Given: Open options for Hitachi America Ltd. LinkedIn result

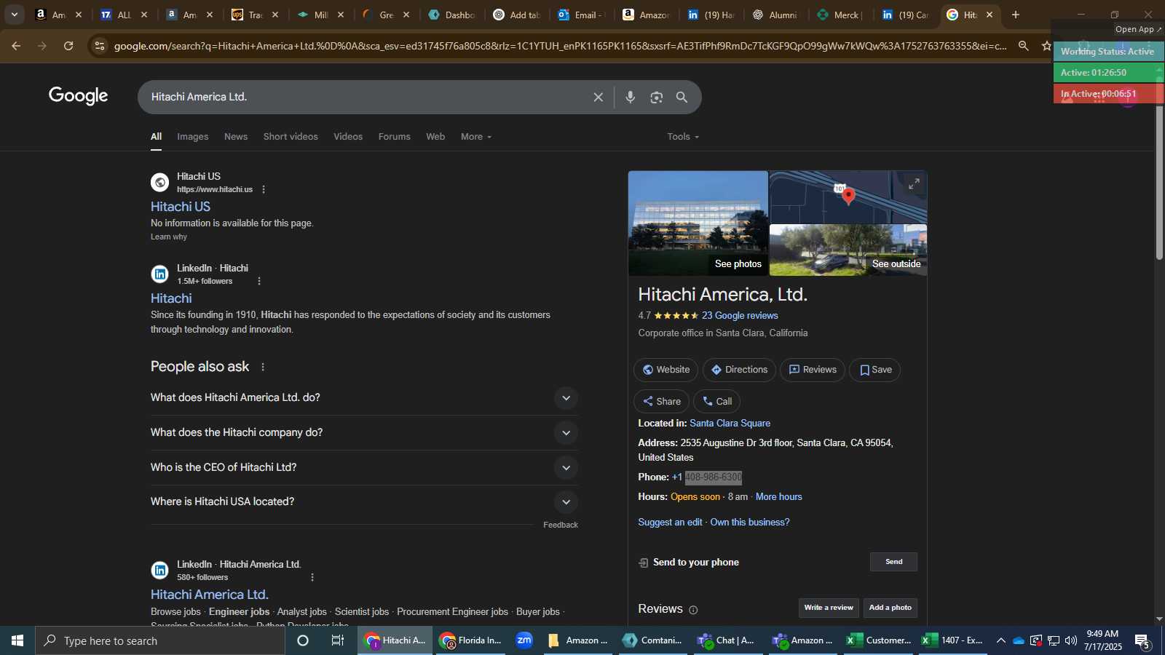Looking at the screenshot, I should click(x=312, y=577).
